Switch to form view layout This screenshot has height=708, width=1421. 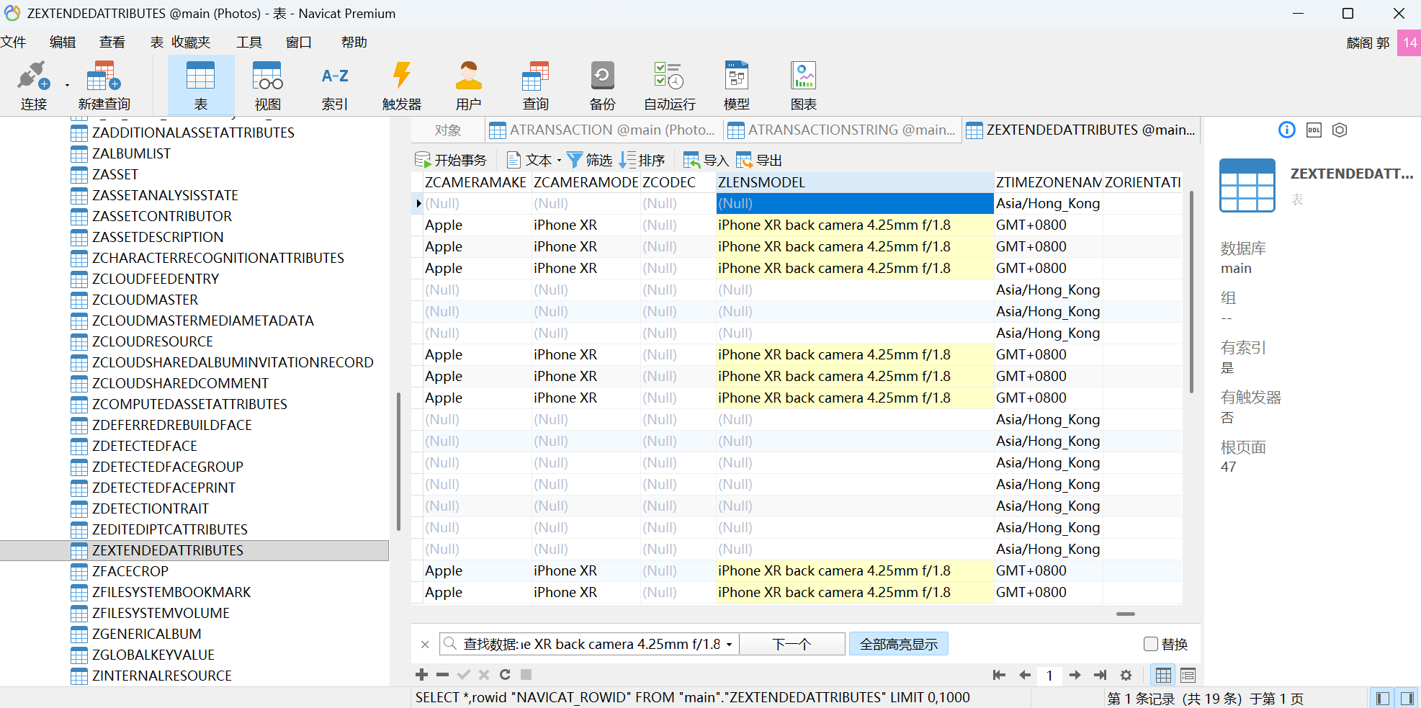[x=1188, y=675]
